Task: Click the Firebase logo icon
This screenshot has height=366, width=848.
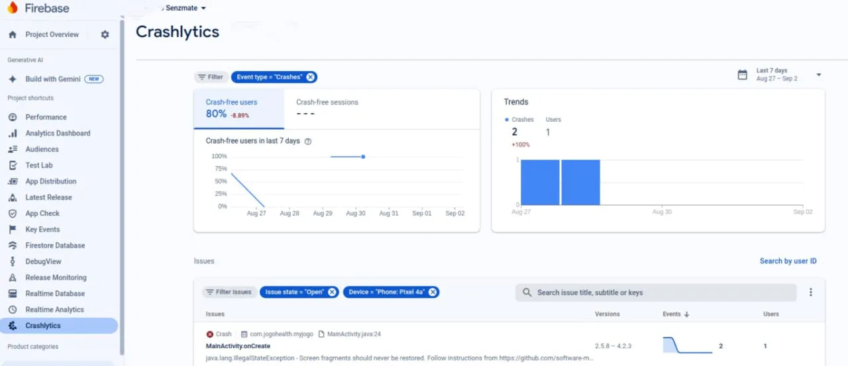Action: click(x=12, y=9)
